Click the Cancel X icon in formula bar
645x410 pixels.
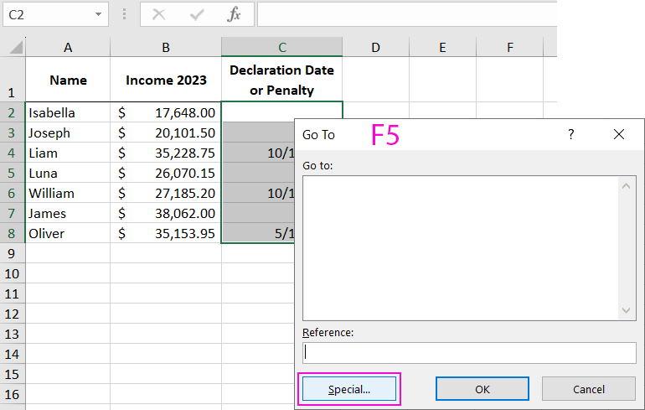tap(159, 14)
